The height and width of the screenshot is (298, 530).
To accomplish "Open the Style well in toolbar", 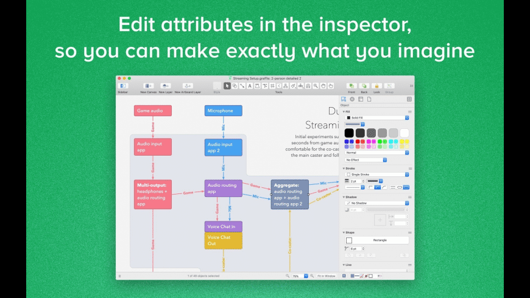I will tap(217, 86).
